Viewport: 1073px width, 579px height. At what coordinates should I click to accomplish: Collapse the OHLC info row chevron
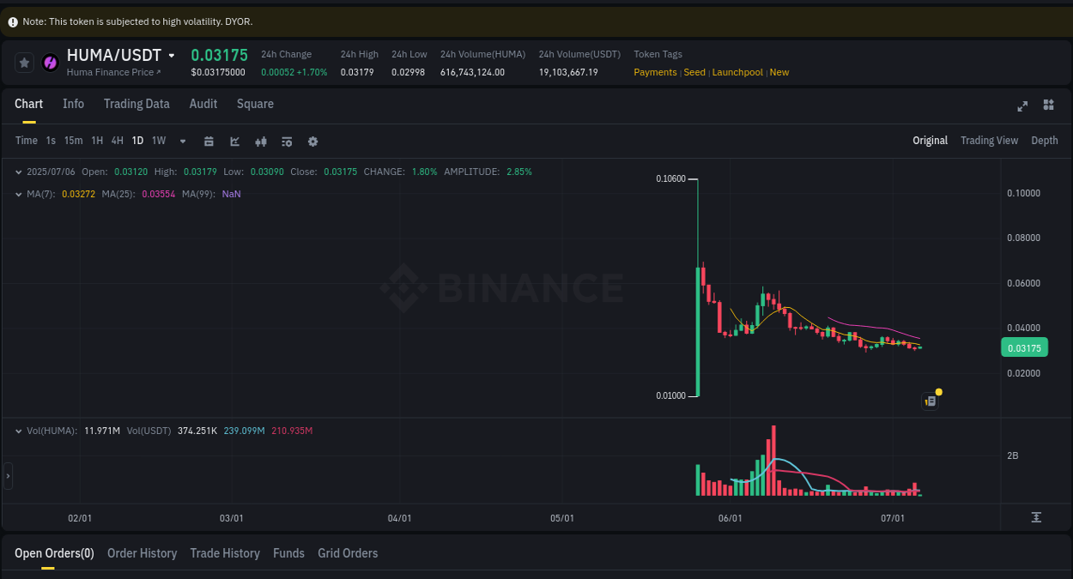pos(17,172)
